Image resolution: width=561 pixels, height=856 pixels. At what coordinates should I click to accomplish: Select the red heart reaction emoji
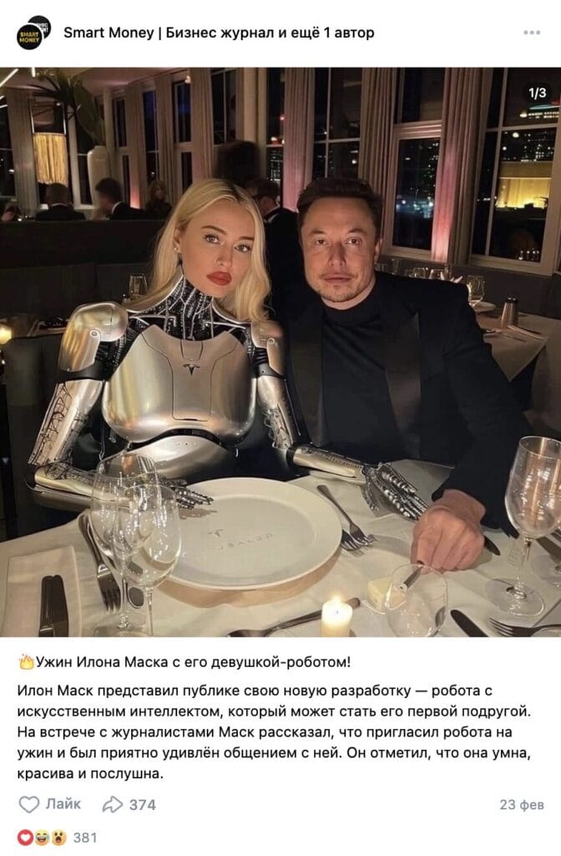[x=25, y=837]
